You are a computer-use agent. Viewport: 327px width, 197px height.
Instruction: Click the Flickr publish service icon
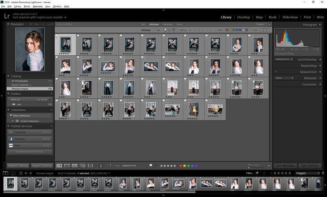point(11,145)
